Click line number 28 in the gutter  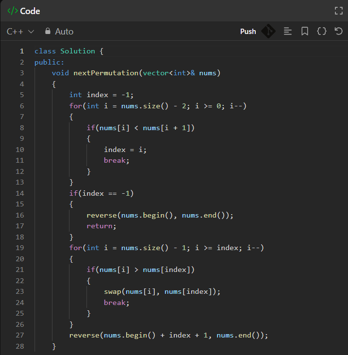coord(20,346)
